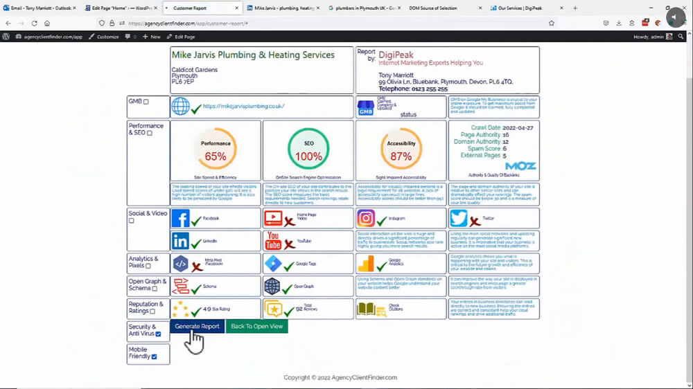Click the MOZ logo
This screenshot has height=389, width=693.
tap(520, 166)
